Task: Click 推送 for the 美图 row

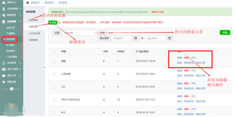Action: click(x=180, y=63)
